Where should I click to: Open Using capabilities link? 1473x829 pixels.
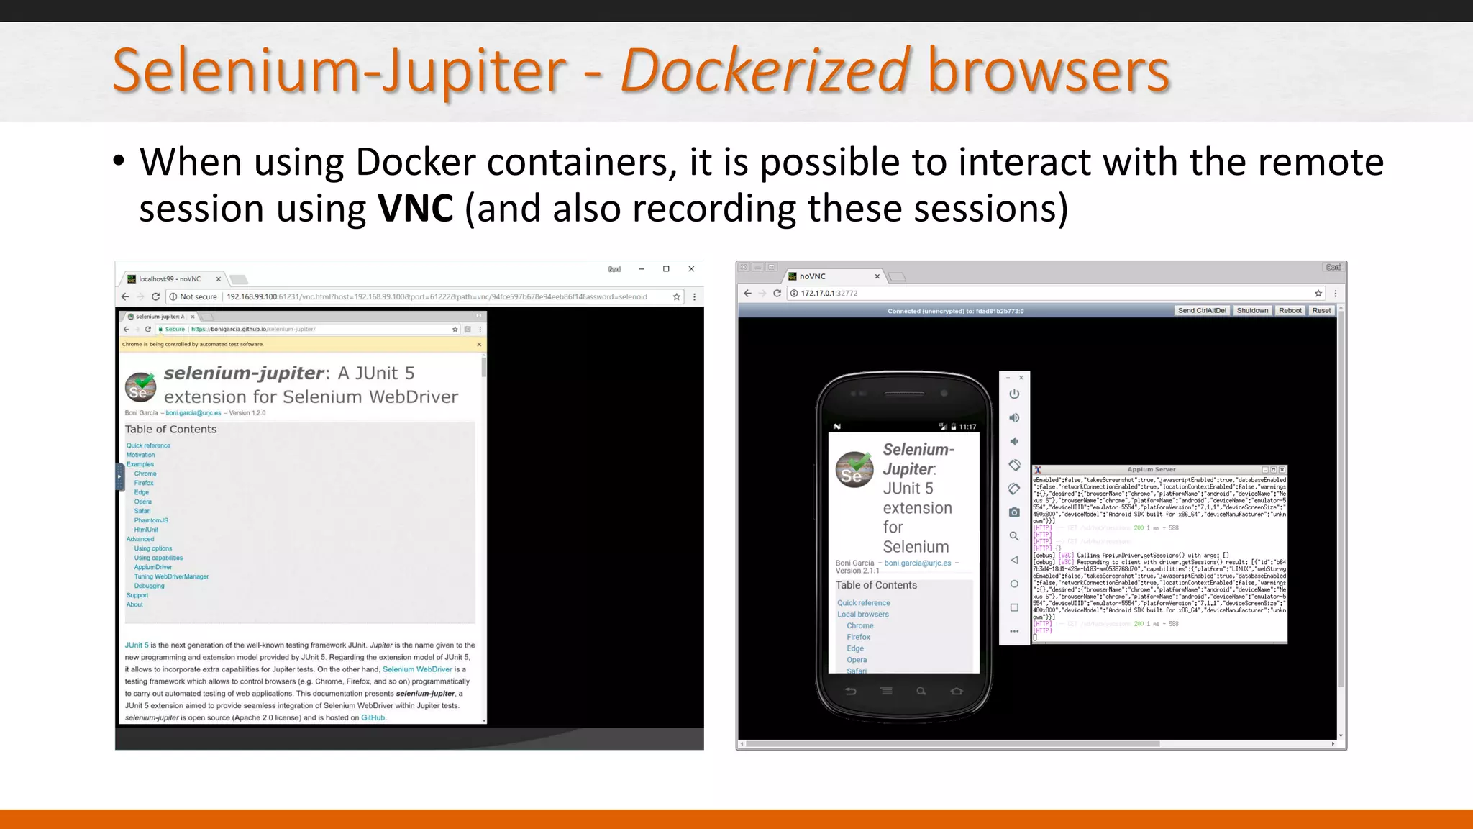(x=158, y=558)
